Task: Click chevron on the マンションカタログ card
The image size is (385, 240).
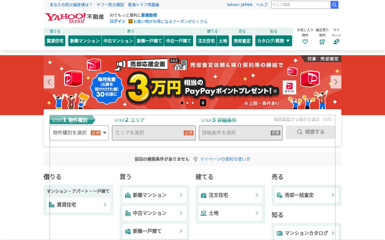Action: click(333, 233)
